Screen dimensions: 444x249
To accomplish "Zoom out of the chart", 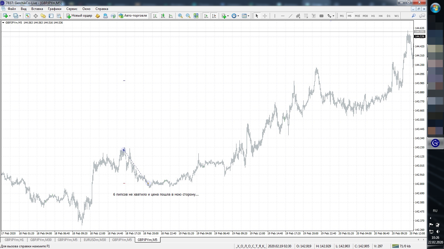I will point(188,16).
